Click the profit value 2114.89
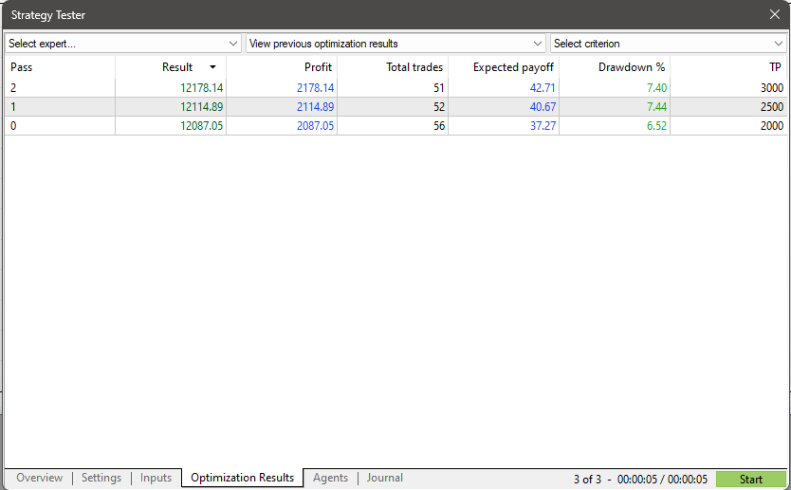 tap(315, 107)
